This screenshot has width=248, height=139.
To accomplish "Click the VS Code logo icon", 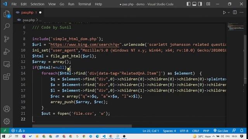I will (x=5, y=4).
